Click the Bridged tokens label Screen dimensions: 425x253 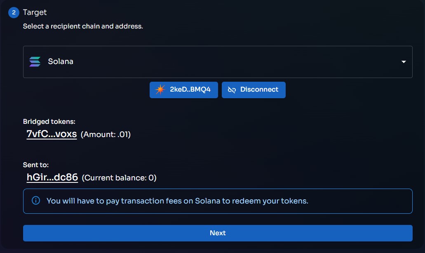49,121
